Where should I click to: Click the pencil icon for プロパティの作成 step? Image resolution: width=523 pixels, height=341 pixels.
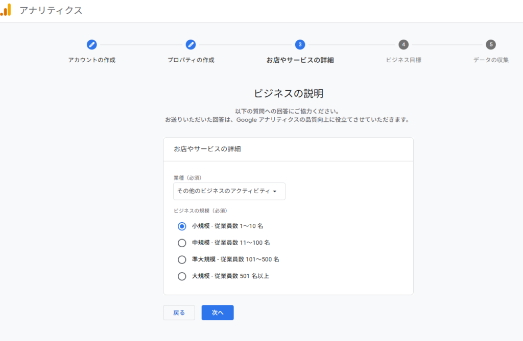tap(191, 45)
